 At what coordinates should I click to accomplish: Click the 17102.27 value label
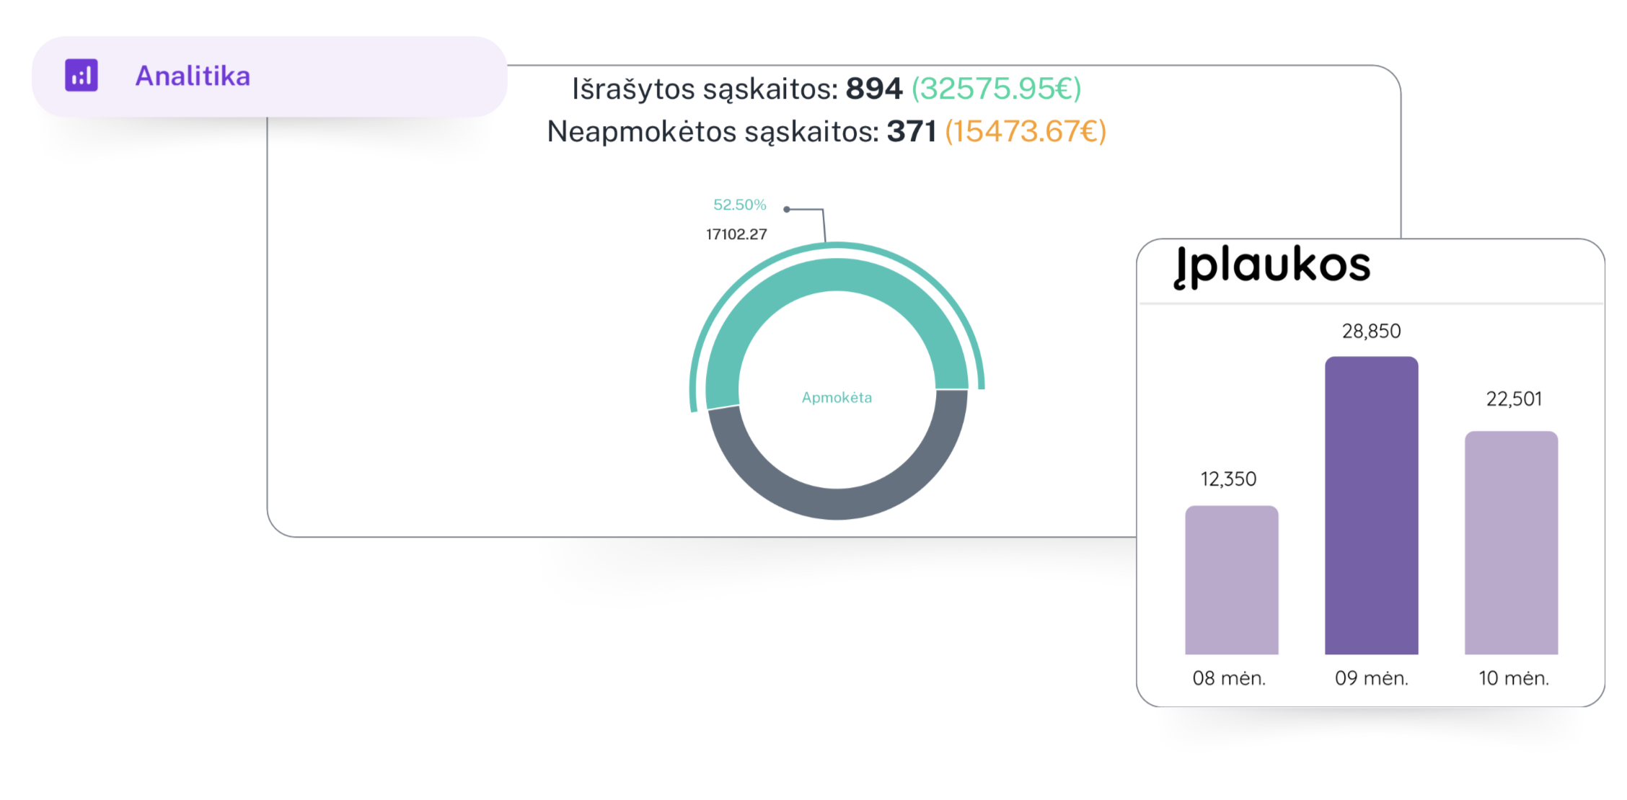pos(736,234)
